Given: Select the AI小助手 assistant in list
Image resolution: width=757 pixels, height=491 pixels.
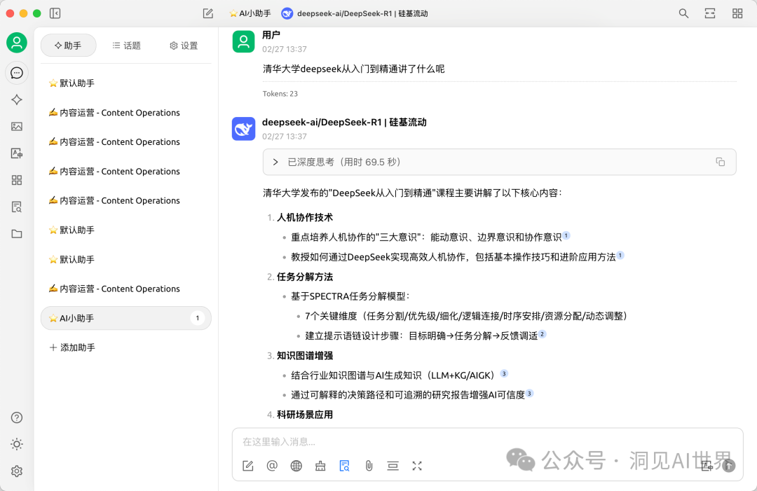Looking at the screenshot, I should [x=126, y=318].
